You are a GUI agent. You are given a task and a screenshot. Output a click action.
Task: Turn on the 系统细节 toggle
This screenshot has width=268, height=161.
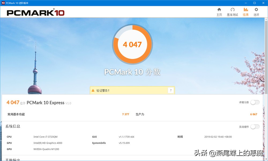click(x=255, y=126)
